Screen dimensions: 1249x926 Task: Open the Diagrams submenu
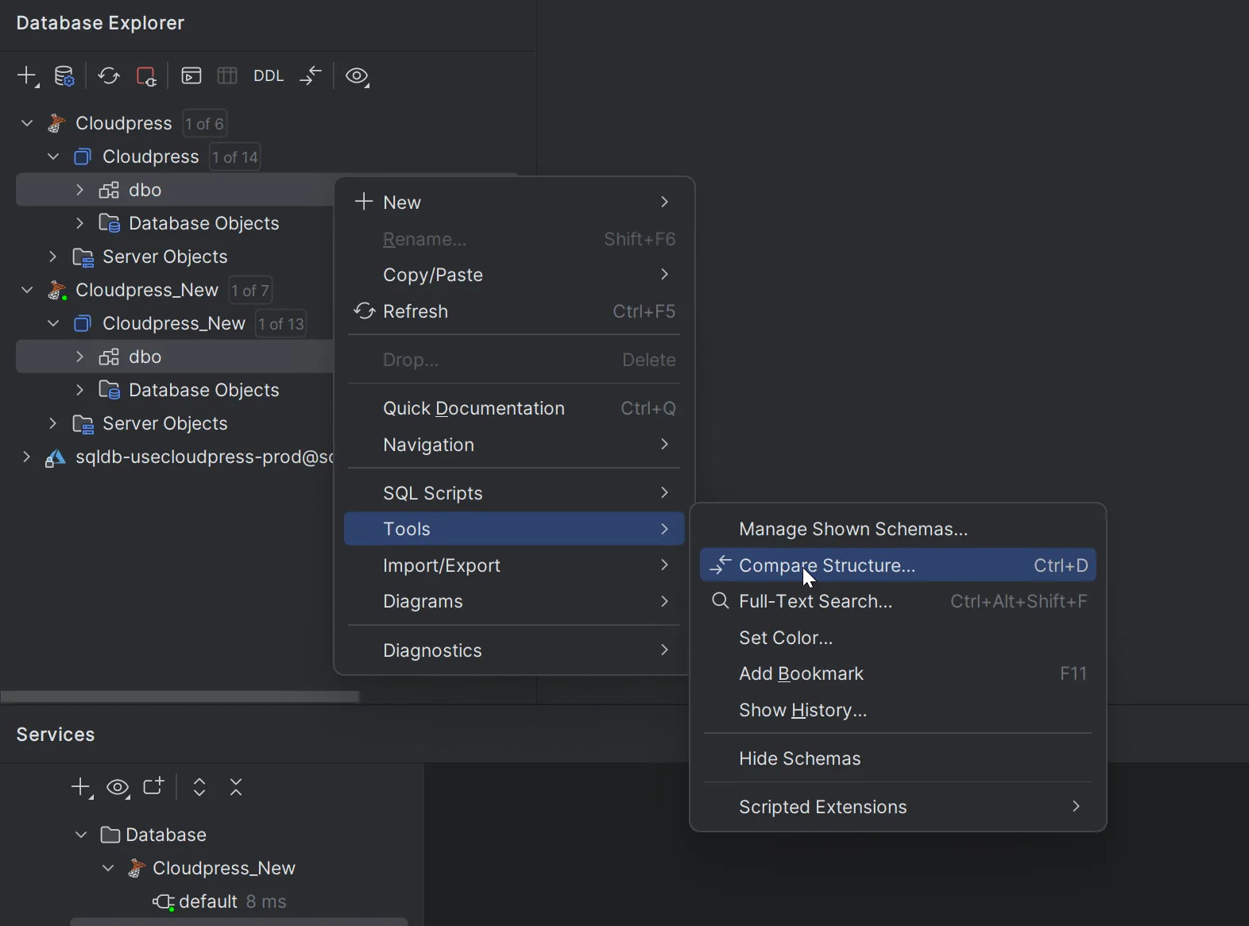[x=514, y=601]
